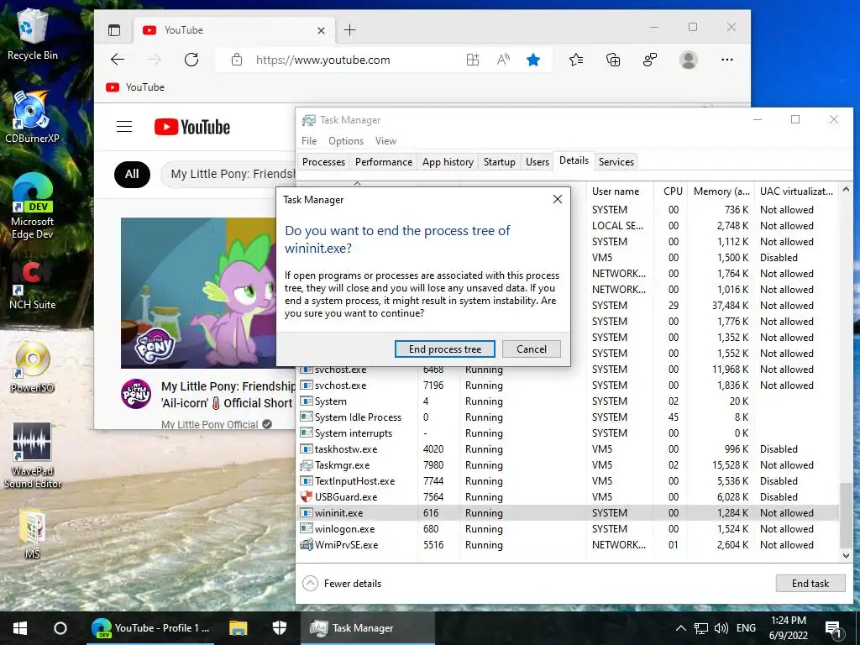Refresh the YouTube page
This screenshot has width=860, height=645.
point(191,60)
